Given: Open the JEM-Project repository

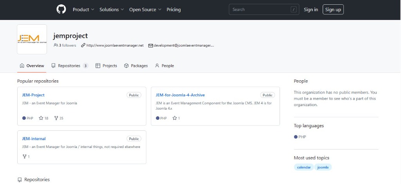Looking at the screenshot, I should click(33, 95).
